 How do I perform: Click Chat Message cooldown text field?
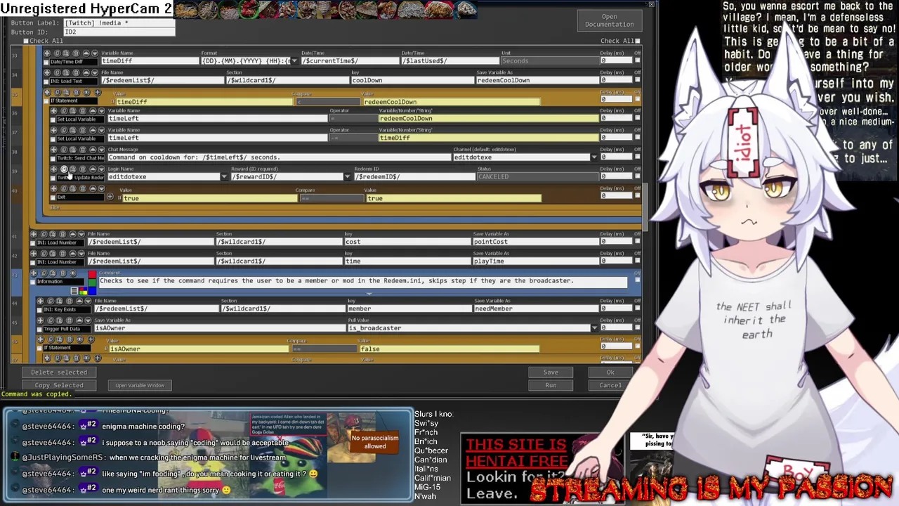tap(279, 157)
